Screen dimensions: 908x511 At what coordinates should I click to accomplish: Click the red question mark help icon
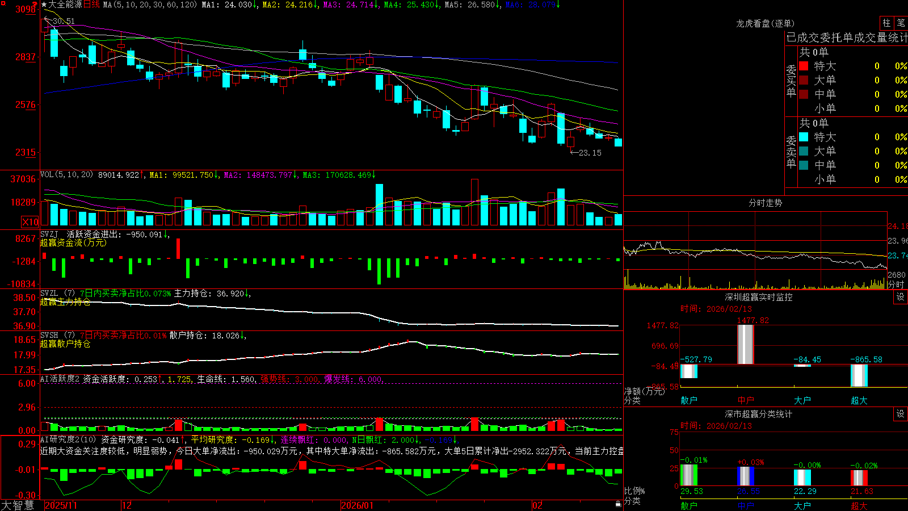[x=35, y=5]
